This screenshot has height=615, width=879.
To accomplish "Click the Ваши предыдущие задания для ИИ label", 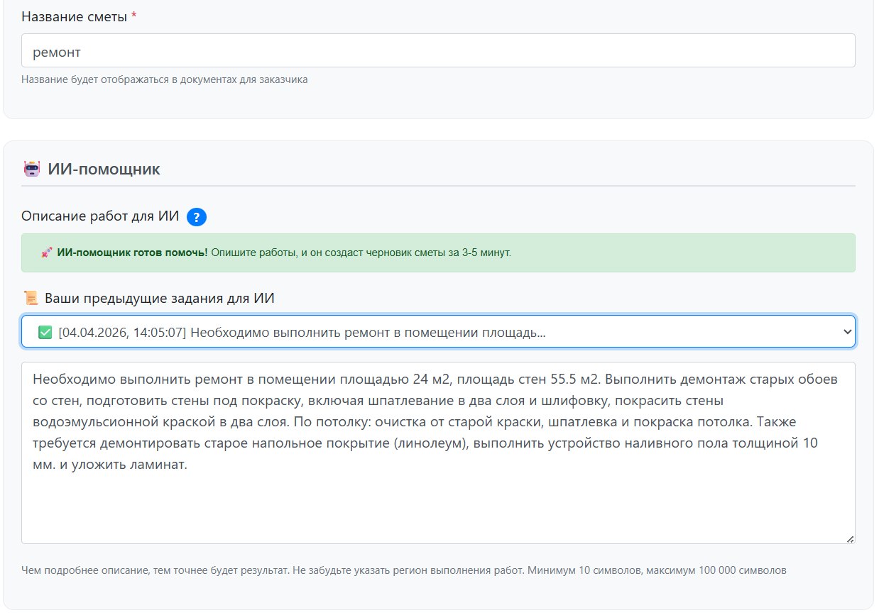I will (159, 299).
